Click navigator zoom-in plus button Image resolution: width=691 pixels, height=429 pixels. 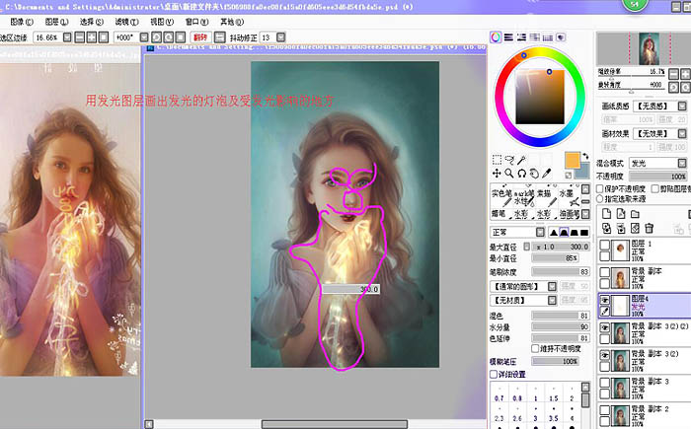click(685, 74)
